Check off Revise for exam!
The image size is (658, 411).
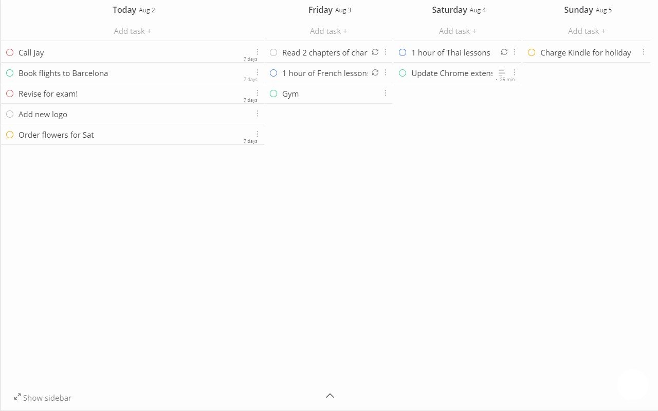[10, 94]
